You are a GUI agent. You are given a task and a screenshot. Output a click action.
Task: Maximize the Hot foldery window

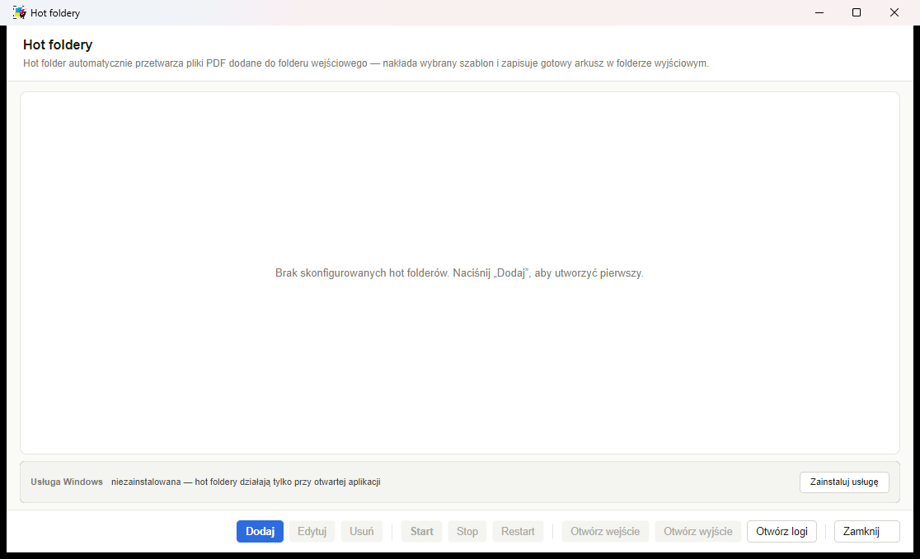(x=857, y=12)
